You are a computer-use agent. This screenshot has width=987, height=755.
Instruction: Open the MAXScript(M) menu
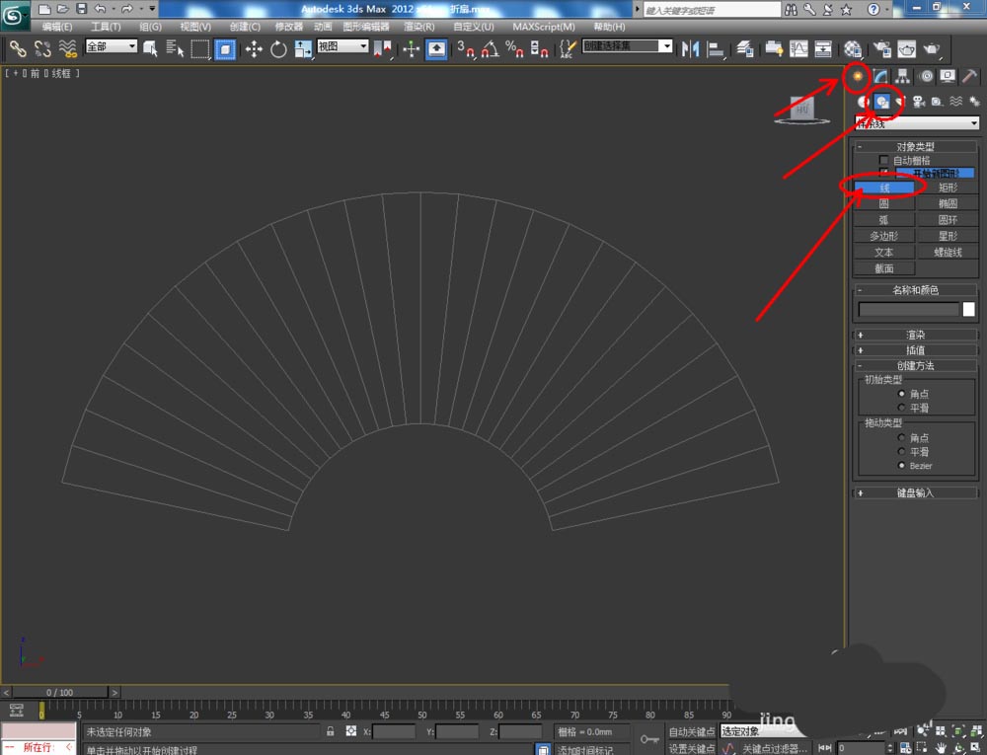(544, 27)
